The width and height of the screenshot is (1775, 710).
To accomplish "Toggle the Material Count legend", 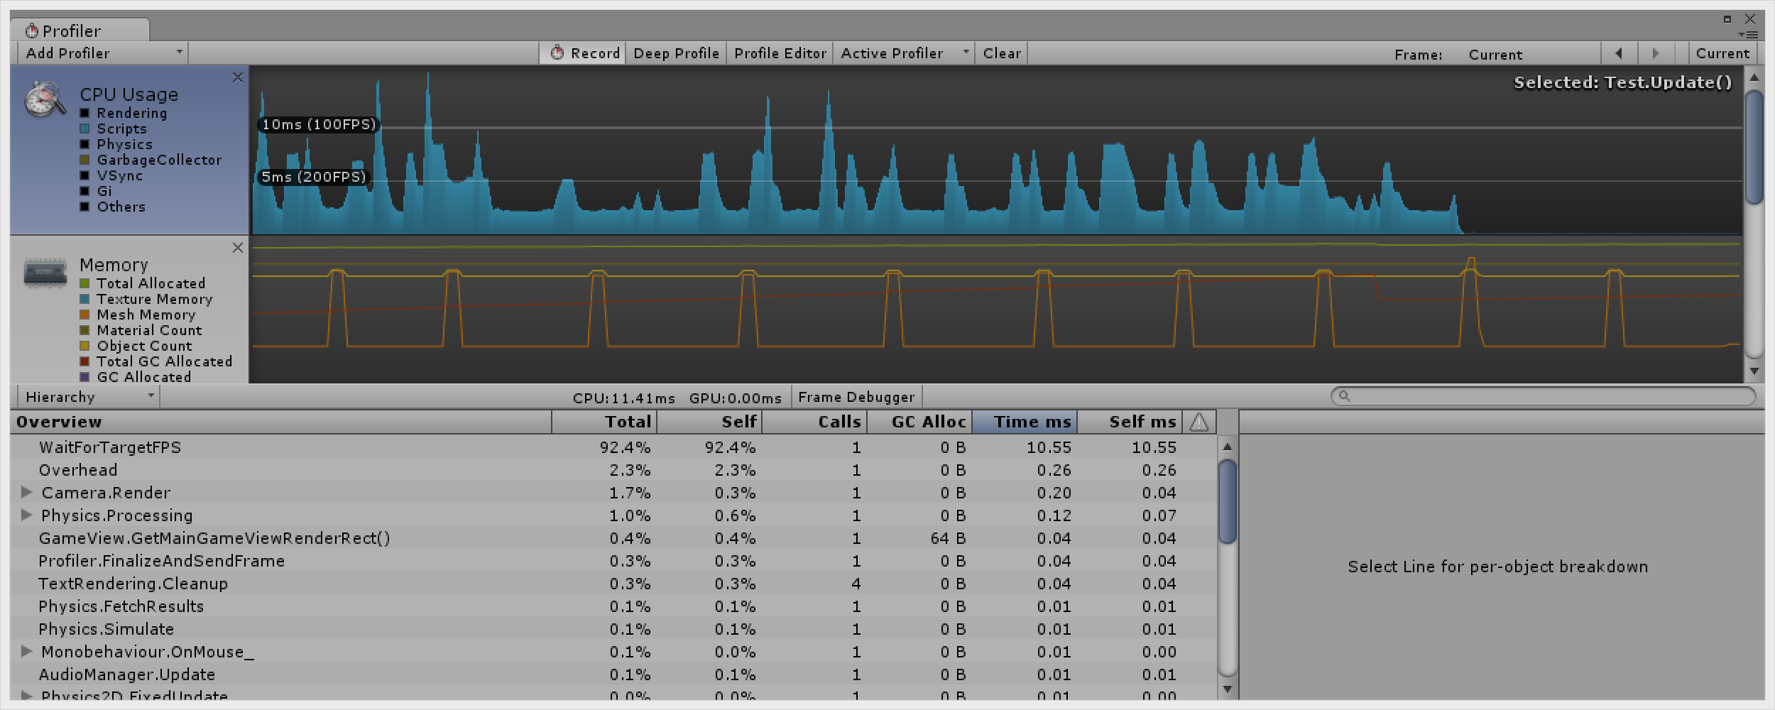I will (84, 330).
